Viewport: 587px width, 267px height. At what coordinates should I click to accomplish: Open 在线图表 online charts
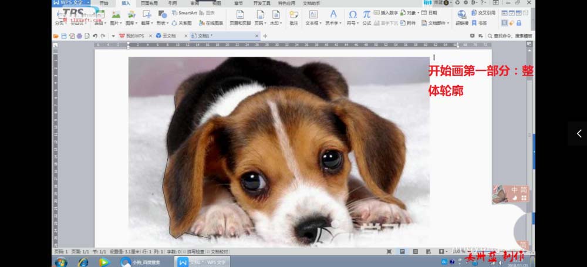tap(211, 23)
